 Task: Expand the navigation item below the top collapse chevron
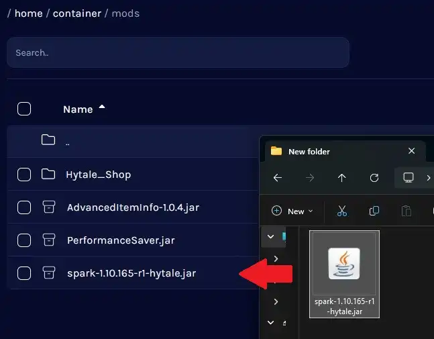click(276, 258)
